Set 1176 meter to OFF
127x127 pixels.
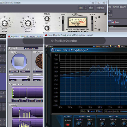[92, 29]
